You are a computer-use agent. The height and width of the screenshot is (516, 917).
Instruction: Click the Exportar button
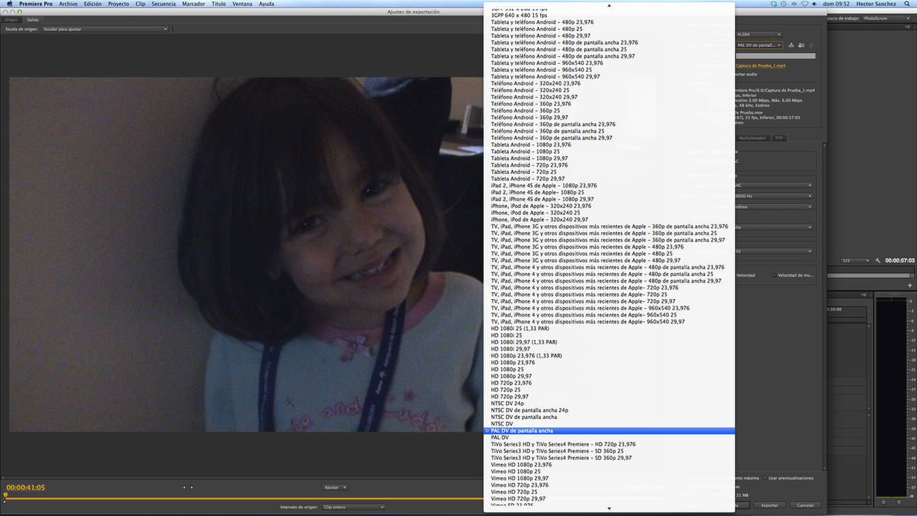click(770, 505)
